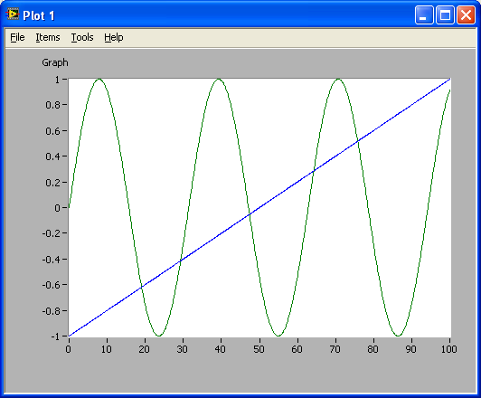Open the Items menu
Screen dimensions: 481x398
click(x=48, y=37)
